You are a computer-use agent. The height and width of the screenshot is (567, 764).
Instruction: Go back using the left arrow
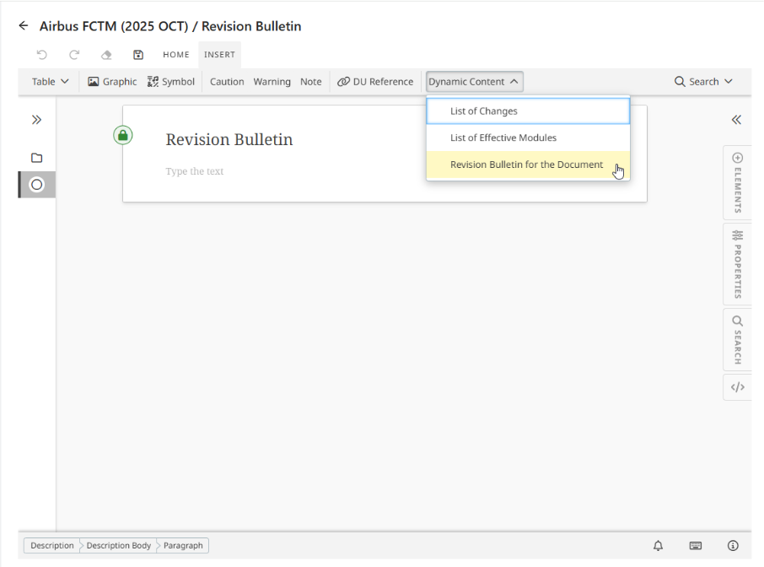coord(24,26)
